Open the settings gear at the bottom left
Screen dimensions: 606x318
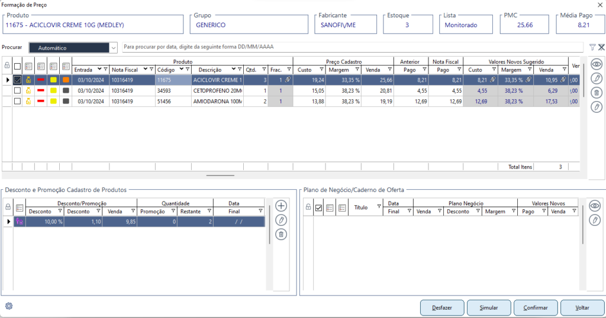pyautogui.click(x=9, y=306)
